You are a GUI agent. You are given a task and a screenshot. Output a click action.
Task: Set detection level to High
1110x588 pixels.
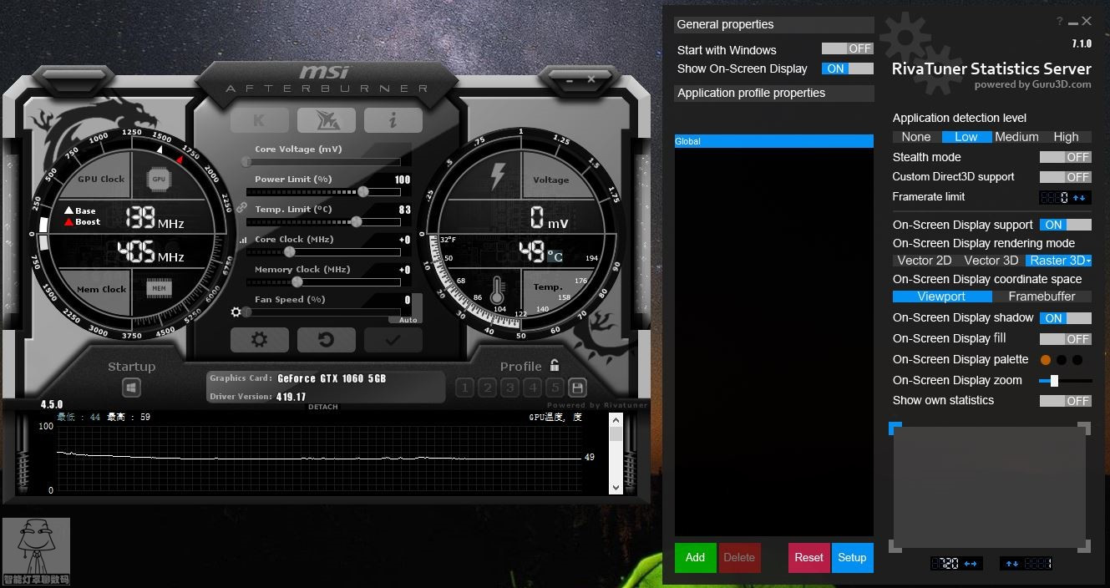coord(1067,137)
